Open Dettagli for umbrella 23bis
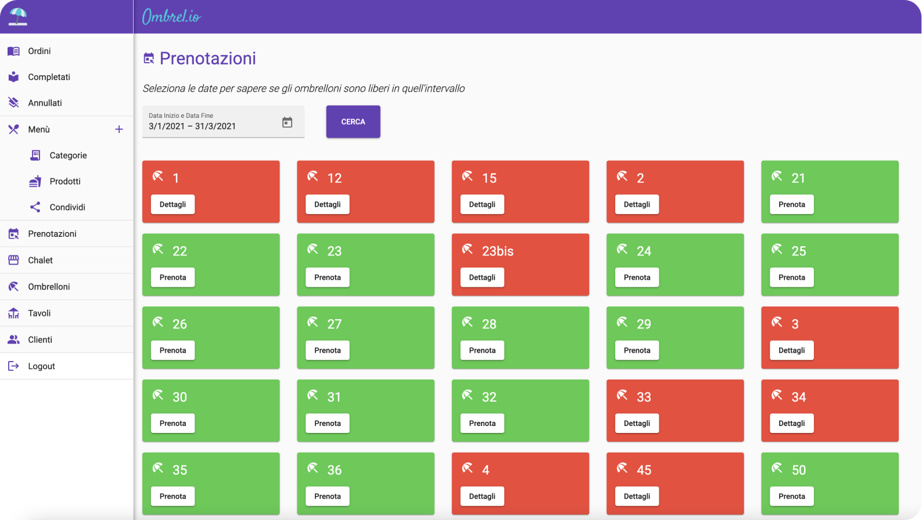 pyautogui.click(x=482, y=277)
